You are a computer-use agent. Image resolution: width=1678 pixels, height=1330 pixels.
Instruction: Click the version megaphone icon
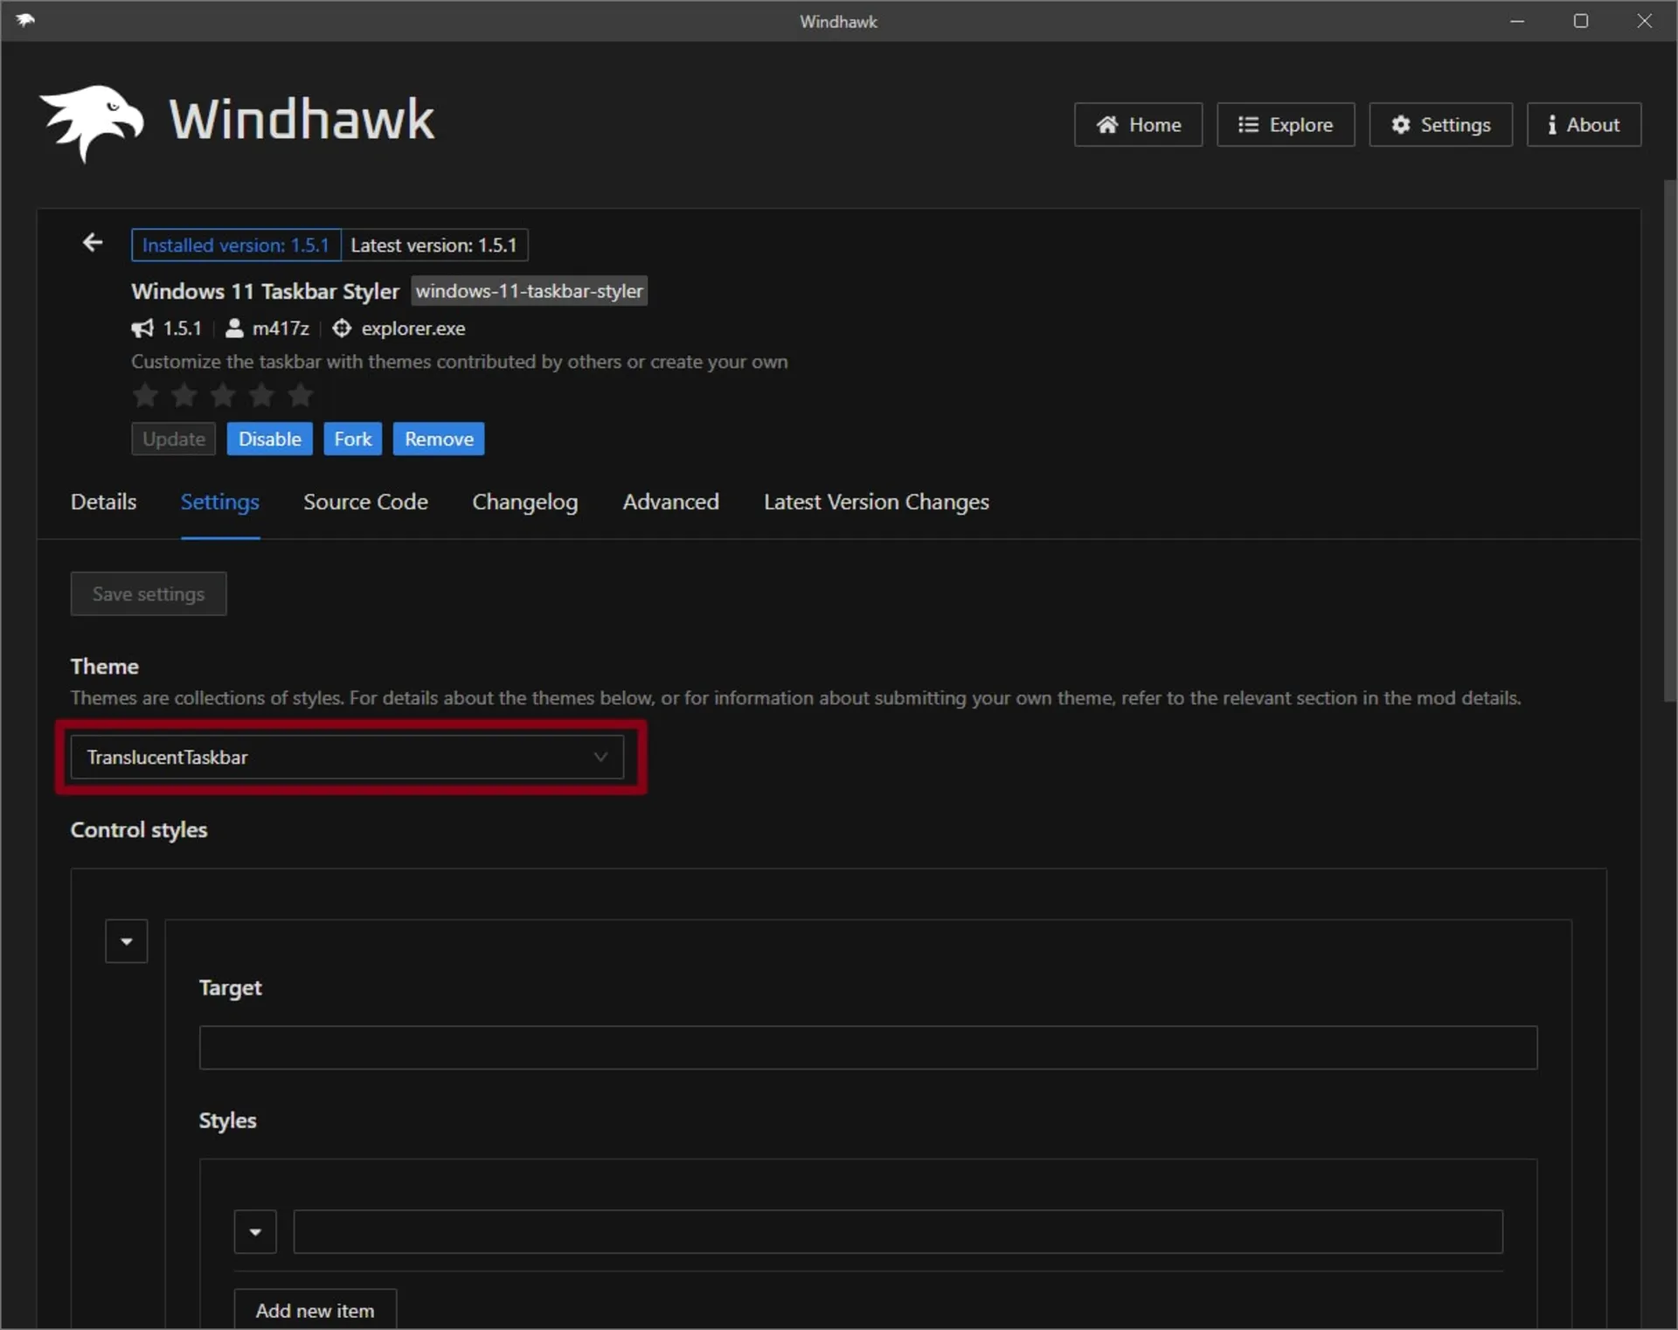point(142,329)
